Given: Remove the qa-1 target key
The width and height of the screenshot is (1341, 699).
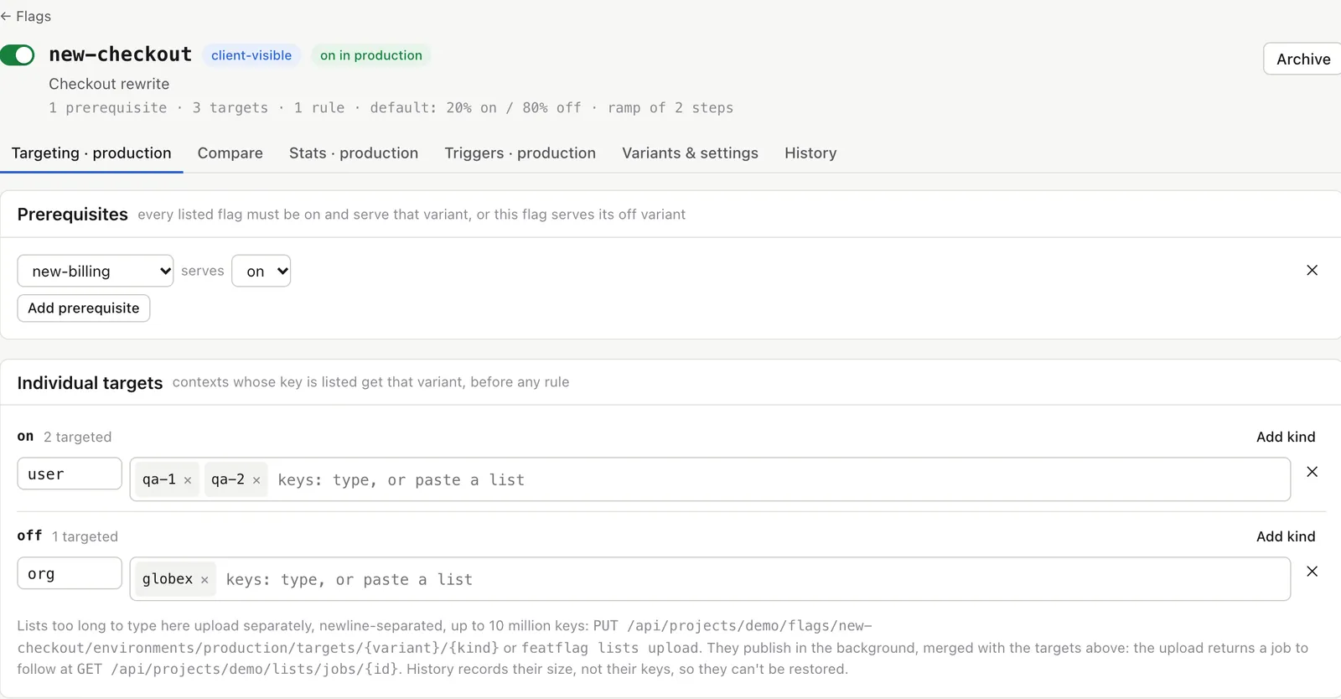Looking at the screenshot, I should pos(188,480).
